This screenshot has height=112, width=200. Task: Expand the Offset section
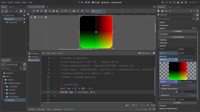point(162,22)
